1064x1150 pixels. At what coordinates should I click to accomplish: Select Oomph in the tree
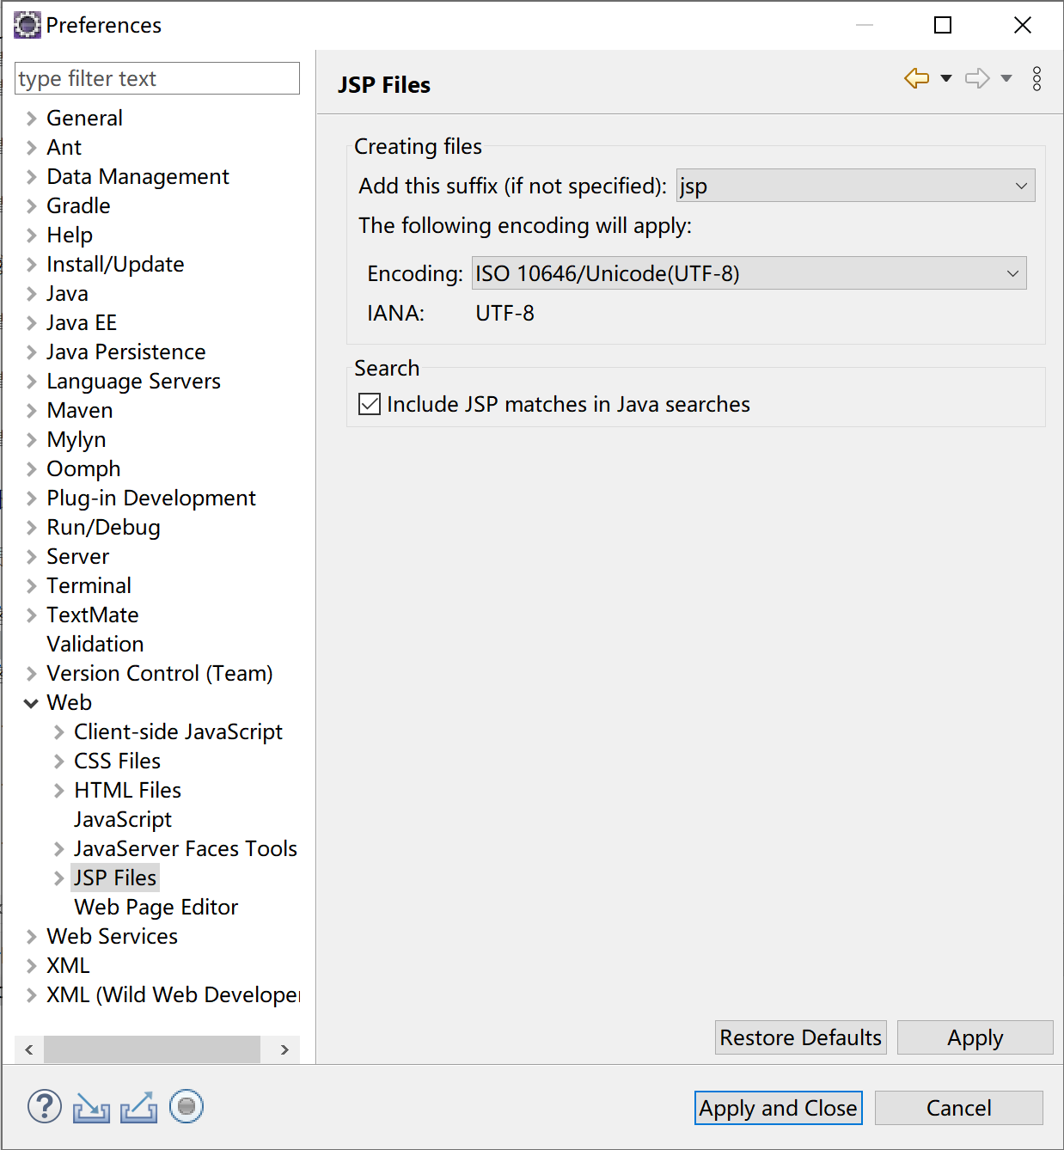(x=83, y=468)
